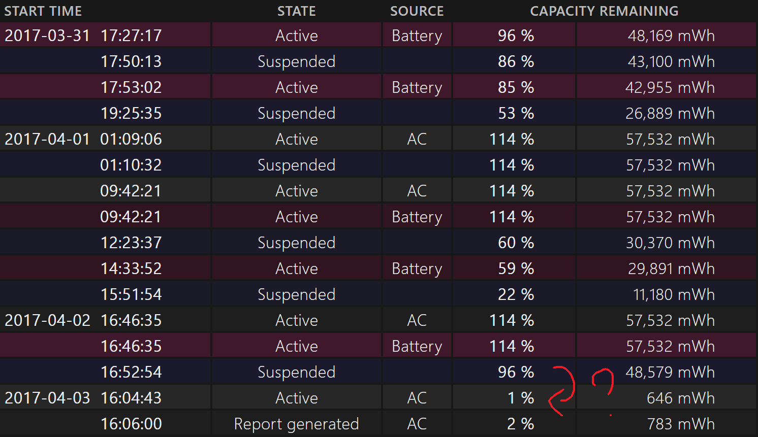Select the 783 mWh capacity value
The height and width of the screenshot is (437, 758).
click(x=680, y=424)
